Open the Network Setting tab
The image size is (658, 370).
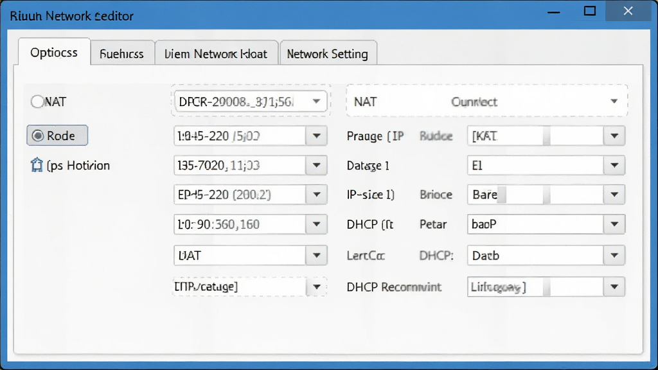328,54
